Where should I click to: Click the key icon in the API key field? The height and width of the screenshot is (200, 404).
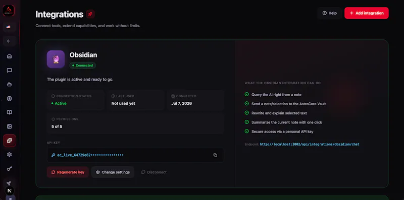coord(53,155)
